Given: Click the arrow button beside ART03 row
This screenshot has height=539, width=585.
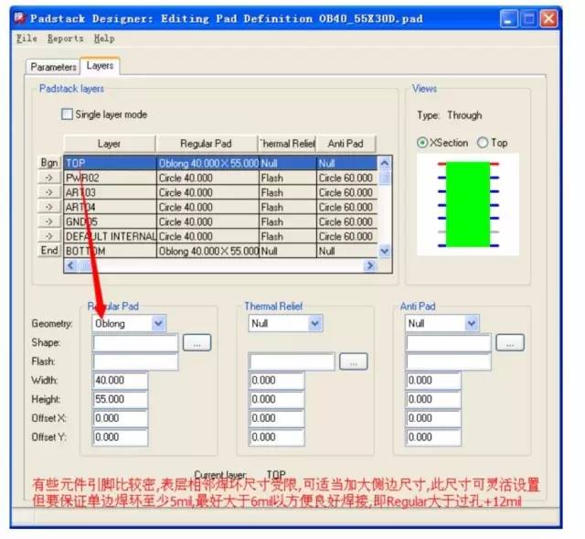Looking at the screenshot, I should tap(49, 192).
